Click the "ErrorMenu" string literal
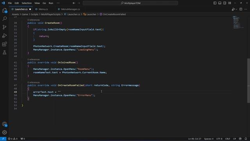 click(84, 96)
